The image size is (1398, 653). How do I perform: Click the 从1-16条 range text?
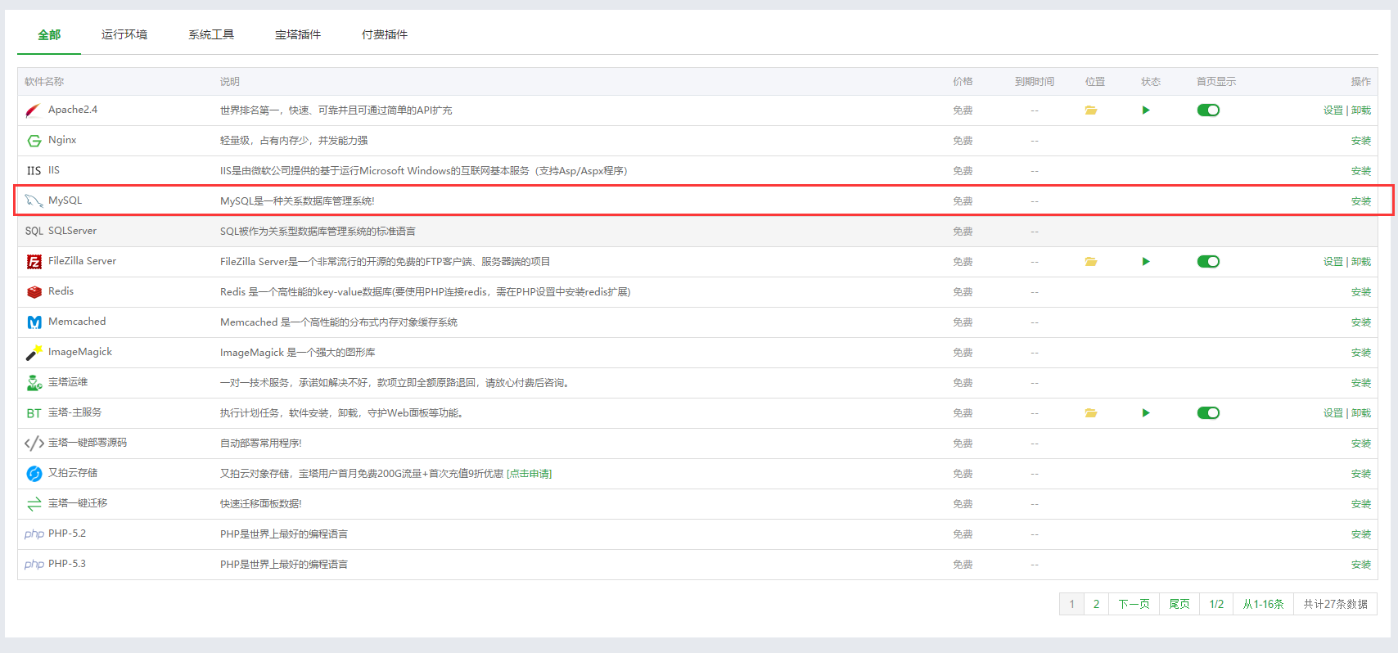coord(1263,604)
